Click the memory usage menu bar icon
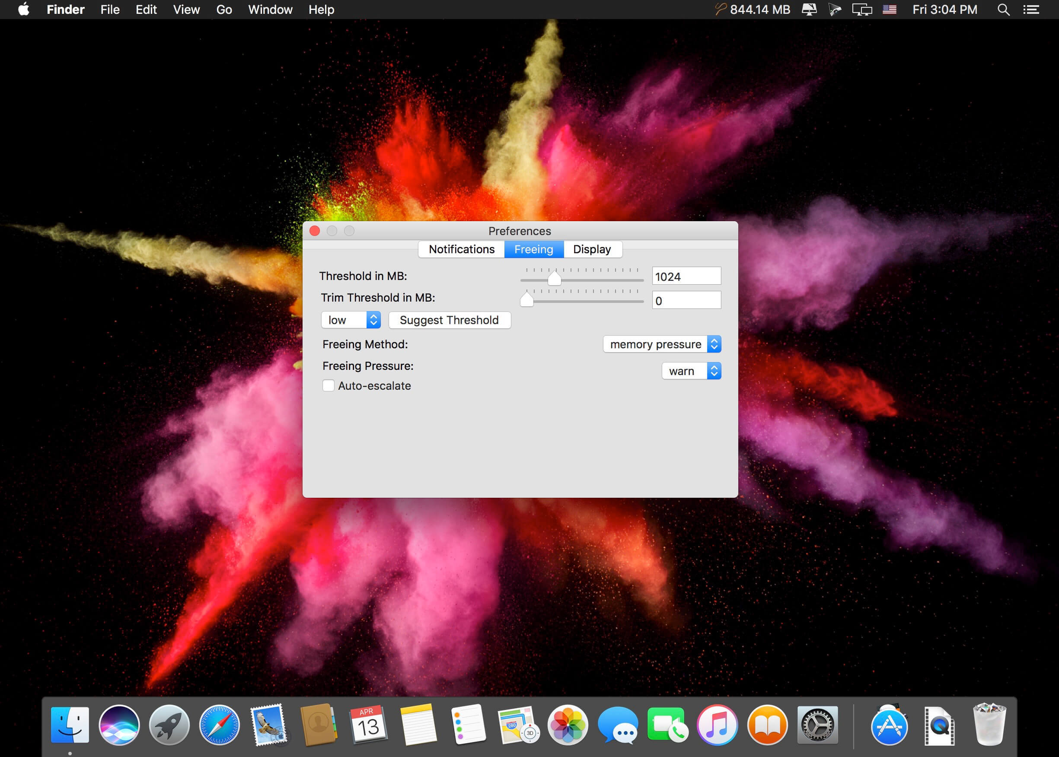The height and width of the screenshot is (757, 1059). pos(752,10)
